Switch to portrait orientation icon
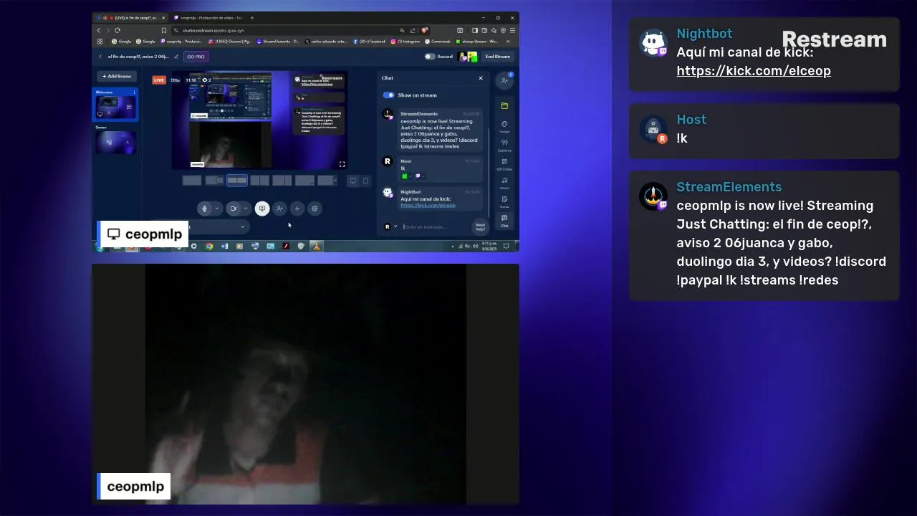Screen dimensions: 917x516 tap(365, 181)
